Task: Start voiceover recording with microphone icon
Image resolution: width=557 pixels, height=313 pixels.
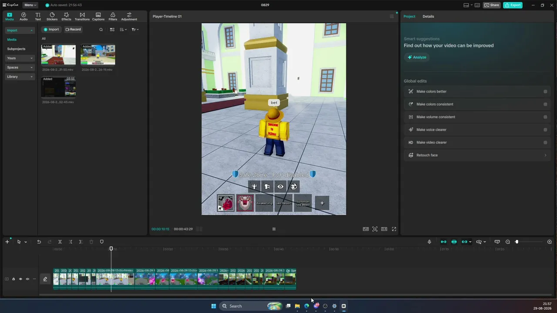Action: coord(429,242)
